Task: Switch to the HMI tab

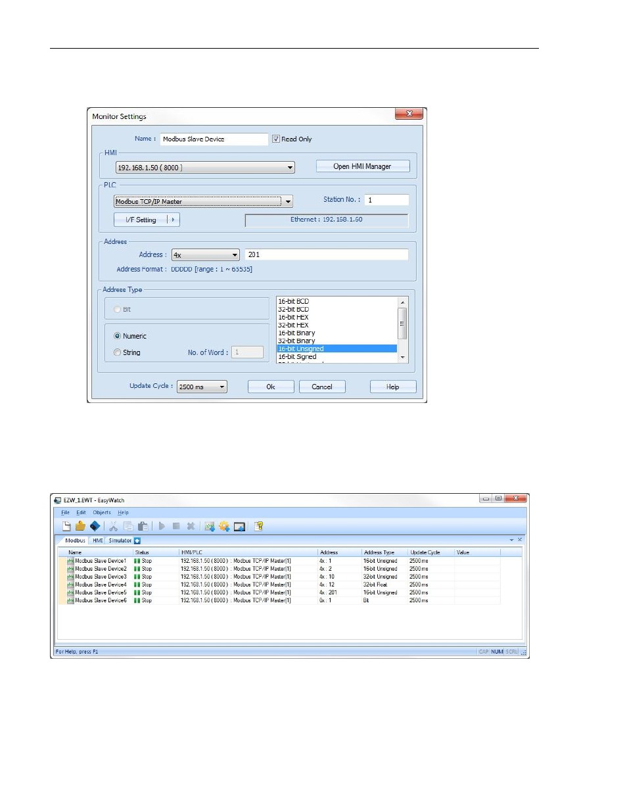Action: 97,540
